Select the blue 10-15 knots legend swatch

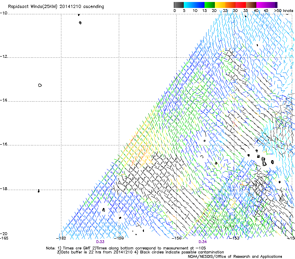(199, 5)
